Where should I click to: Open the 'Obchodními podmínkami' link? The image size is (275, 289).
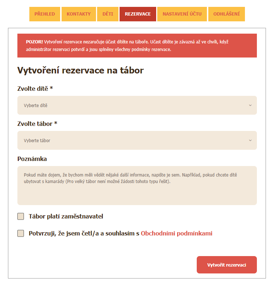(x=176, y=234)
